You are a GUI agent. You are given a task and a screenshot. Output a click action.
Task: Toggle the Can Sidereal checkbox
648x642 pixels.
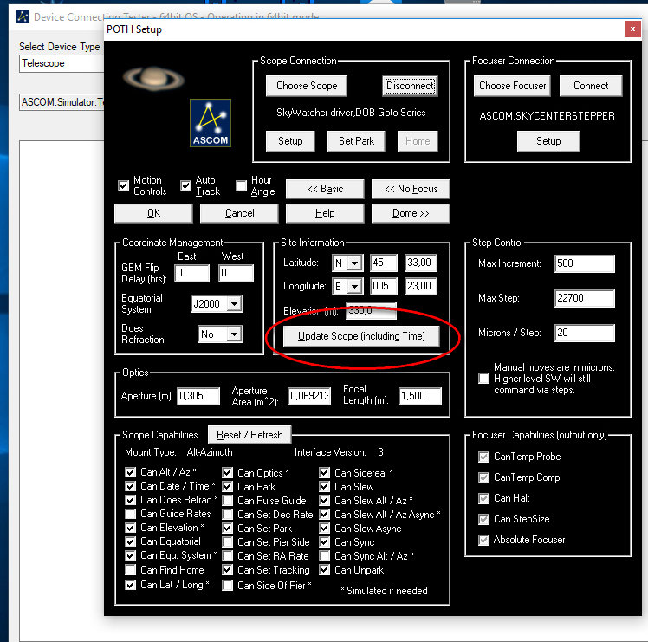(x=325, y=472)
